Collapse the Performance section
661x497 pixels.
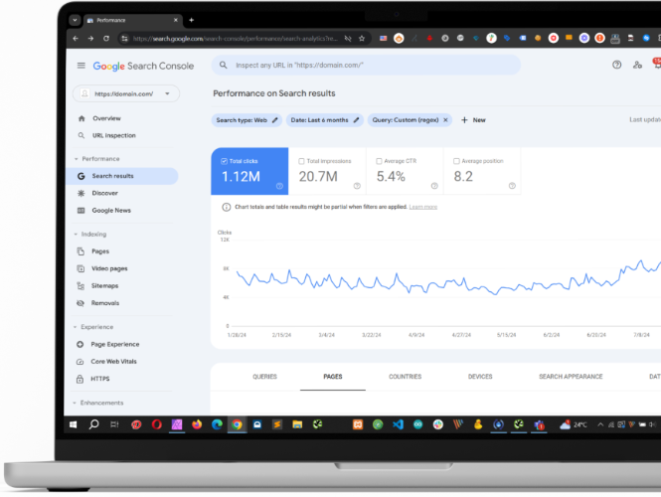click(x=77, y=159)
